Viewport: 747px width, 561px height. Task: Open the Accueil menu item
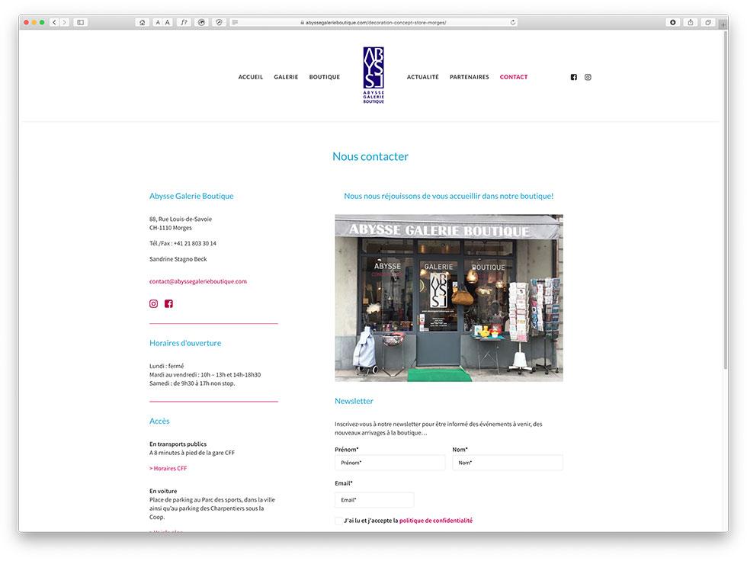(x=251, y=77)
